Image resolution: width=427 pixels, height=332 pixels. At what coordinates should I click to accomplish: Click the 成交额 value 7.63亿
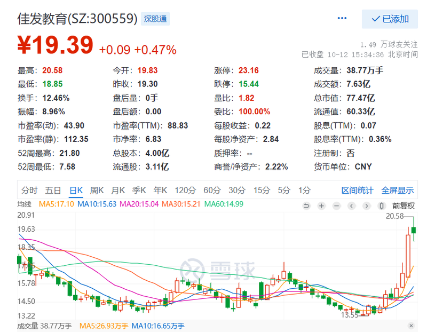click(x=358, y=84)
